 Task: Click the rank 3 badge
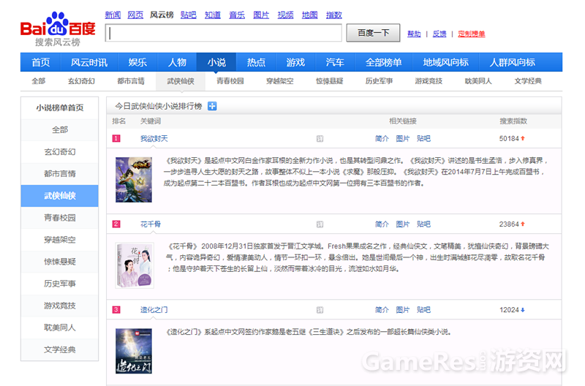click(116, 309)
